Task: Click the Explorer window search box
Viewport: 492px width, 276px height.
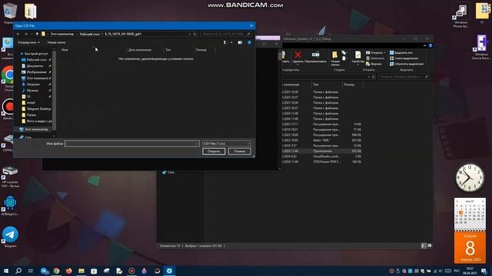Action: coord(404,77)
